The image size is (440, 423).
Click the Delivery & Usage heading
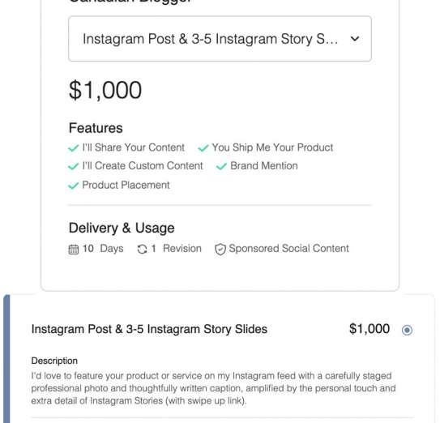tap(122, 228)
